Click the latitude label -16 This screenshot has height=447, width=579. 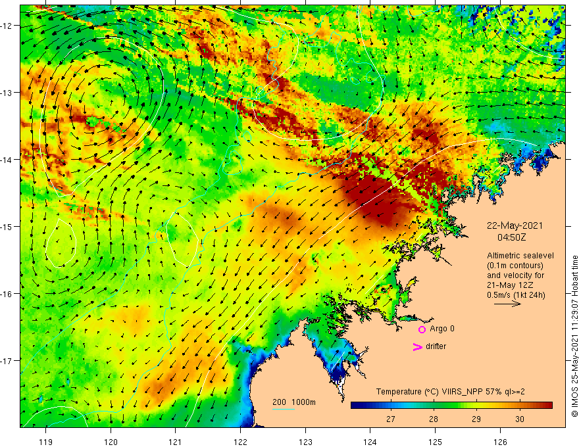click(7, 294)
